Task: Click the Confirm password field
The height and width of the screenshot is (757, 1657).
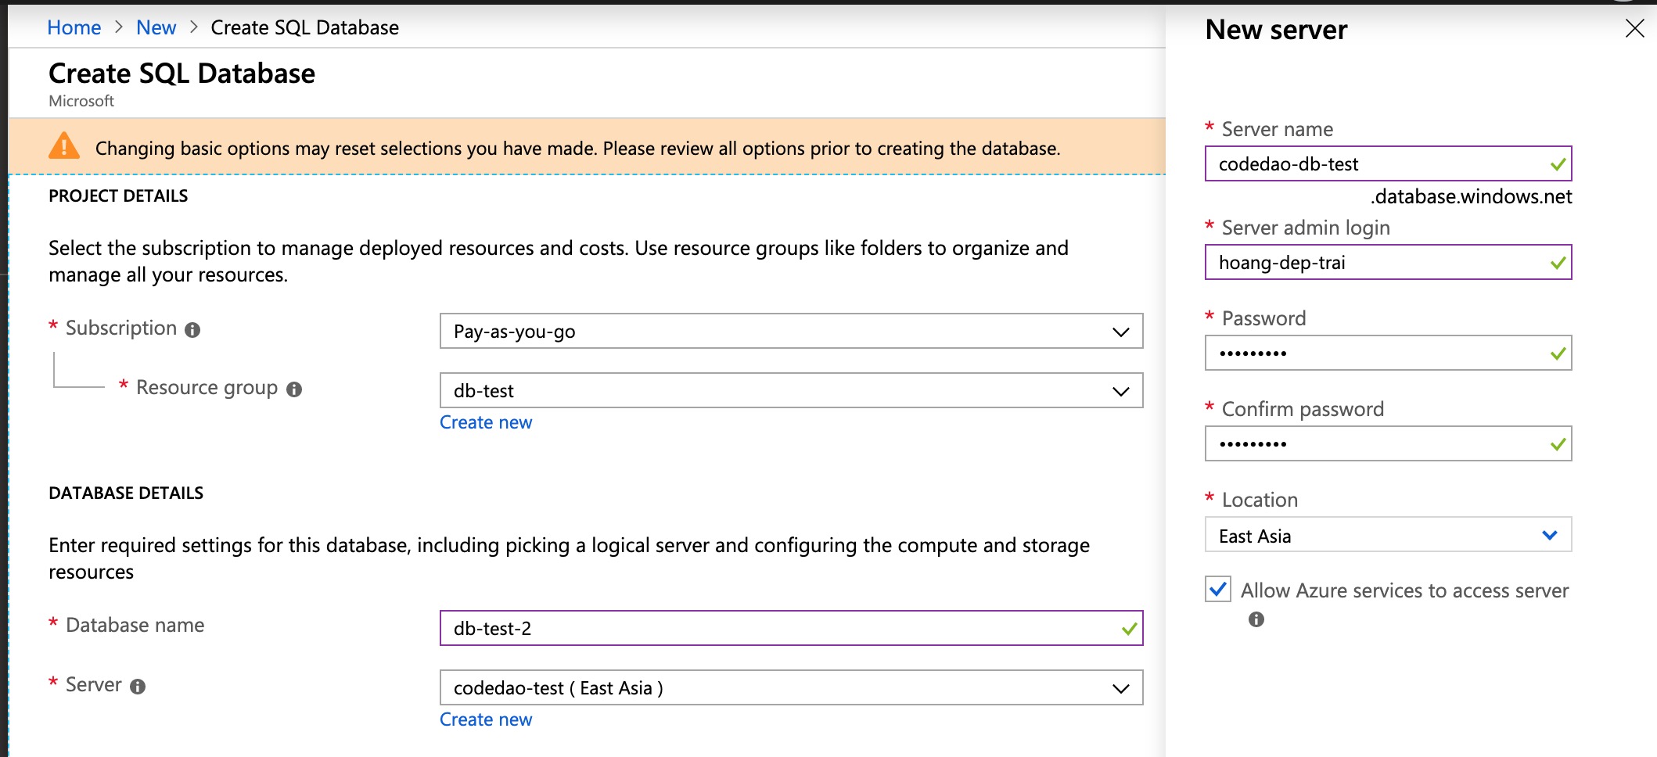Action: coord(1377,444)
